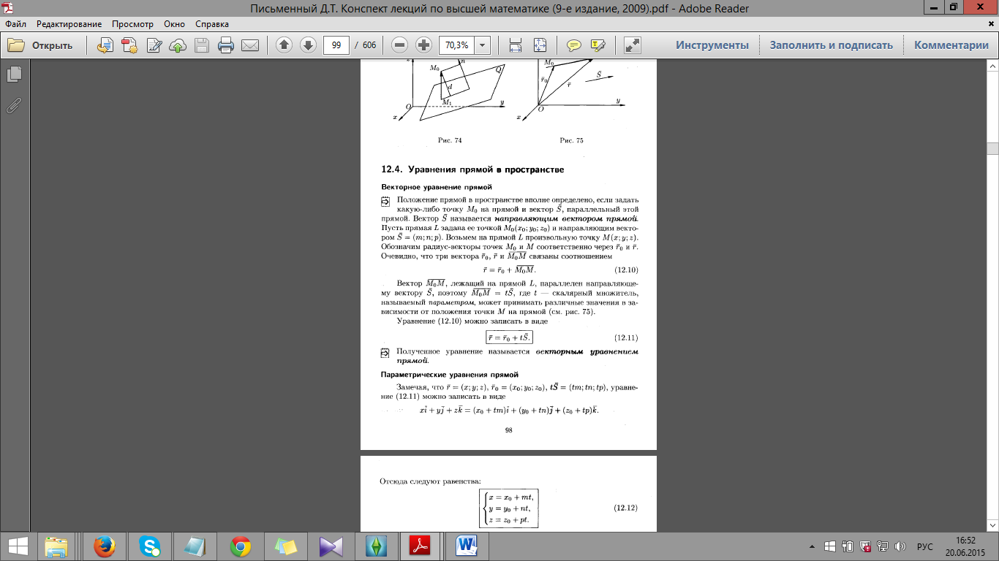Send file by email envelope icon

250,45
